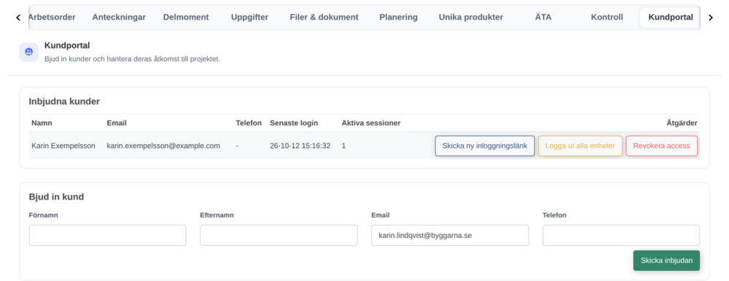Select the ÄTA tab
The height and width of the screenshot is (281, 729).
coord(543,17)
